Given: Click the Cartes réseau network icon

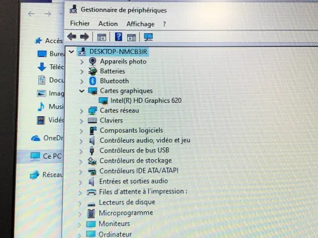Looking at the screenshot, I should click(92, 110).
